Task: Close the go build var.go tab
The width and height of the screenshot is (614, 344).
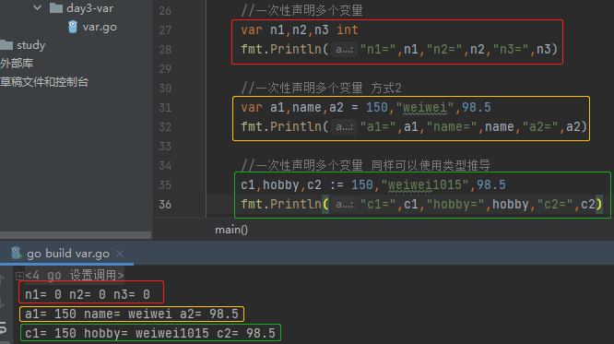Action: click(120, 254)
